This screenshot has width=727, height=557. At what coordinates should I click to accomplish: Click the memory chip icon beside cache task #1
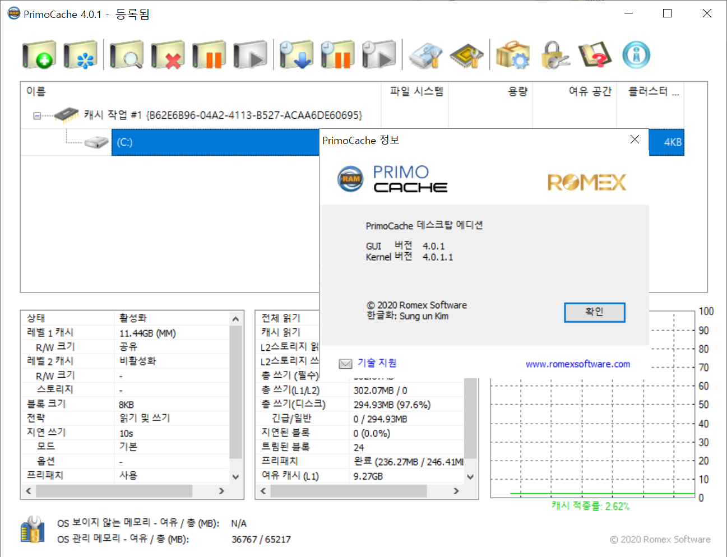point(67,114)
